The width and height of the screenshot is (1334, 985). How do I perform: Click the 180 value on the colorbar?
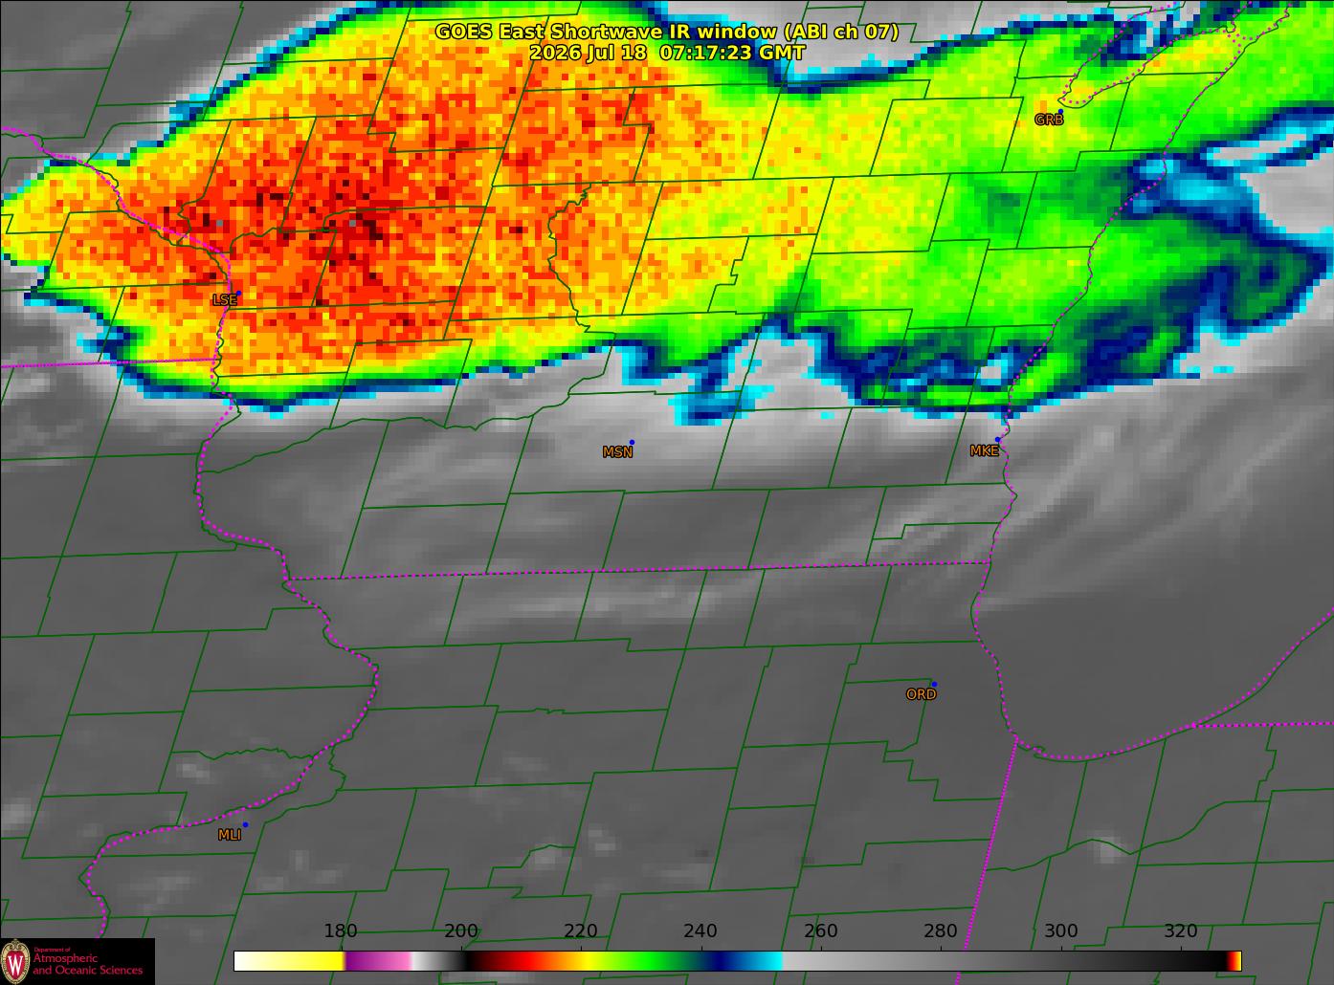341,930
